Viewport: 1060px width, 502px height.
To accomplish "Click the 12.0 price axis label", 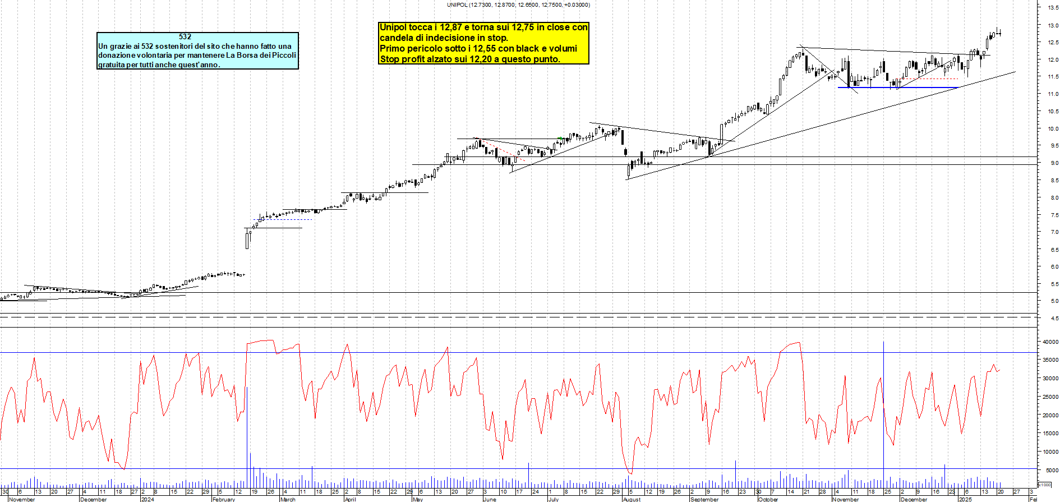I will point(1053,59).
